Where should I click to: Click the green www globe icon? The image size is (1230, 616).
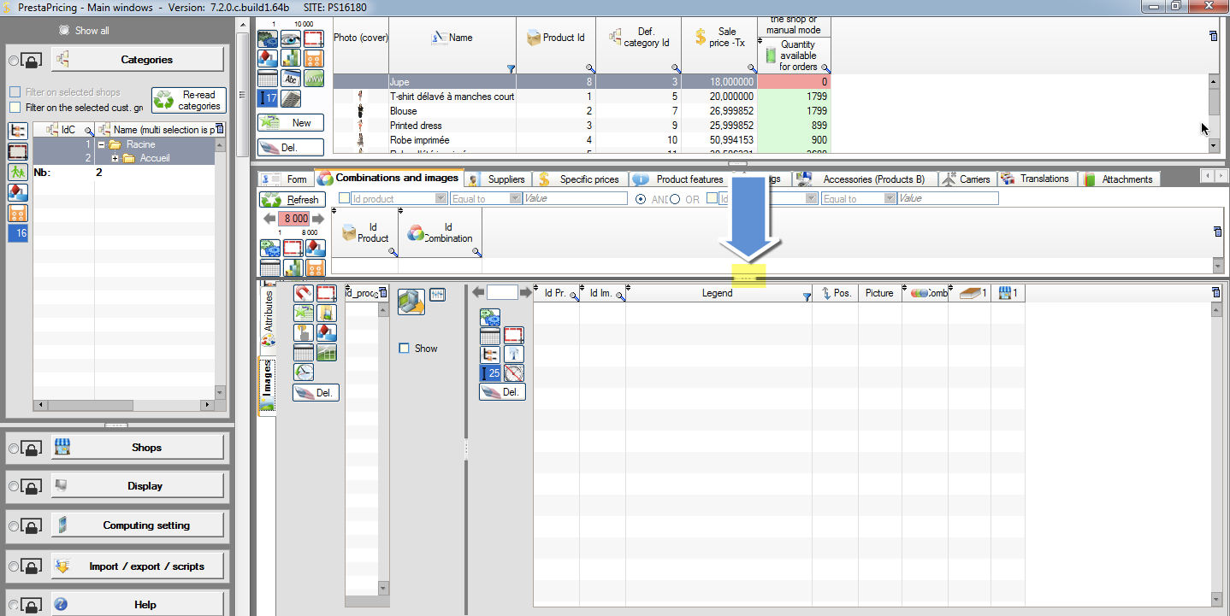(x=314, y=79)
